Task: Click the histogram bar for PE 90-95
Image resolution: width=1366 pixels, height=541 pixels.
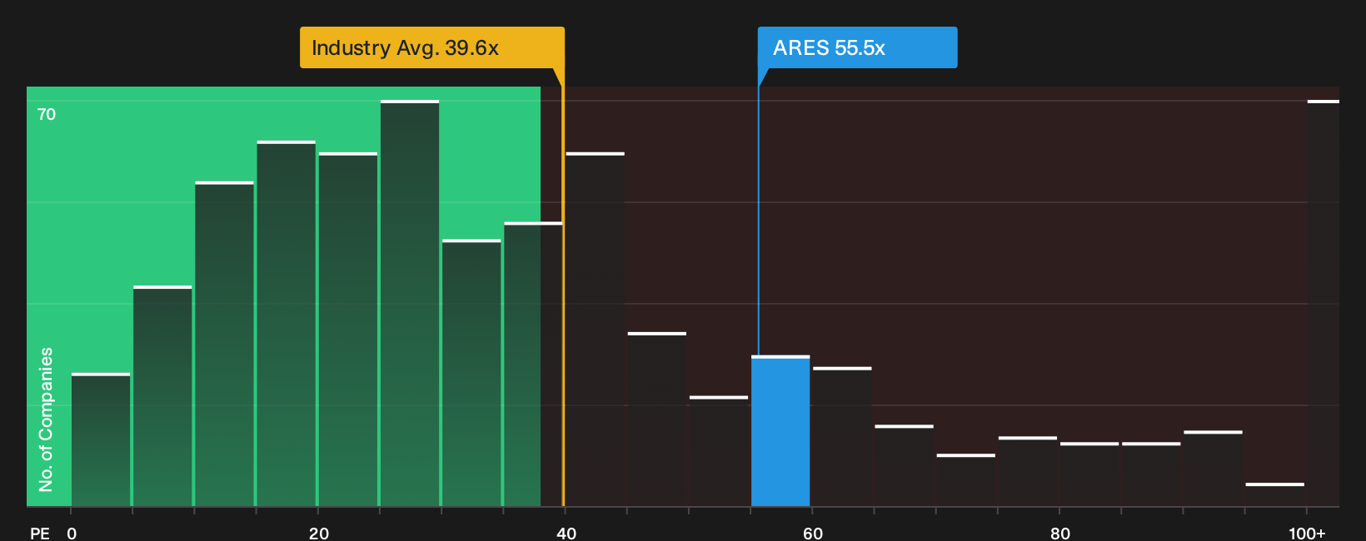Action: point(1213,469)
